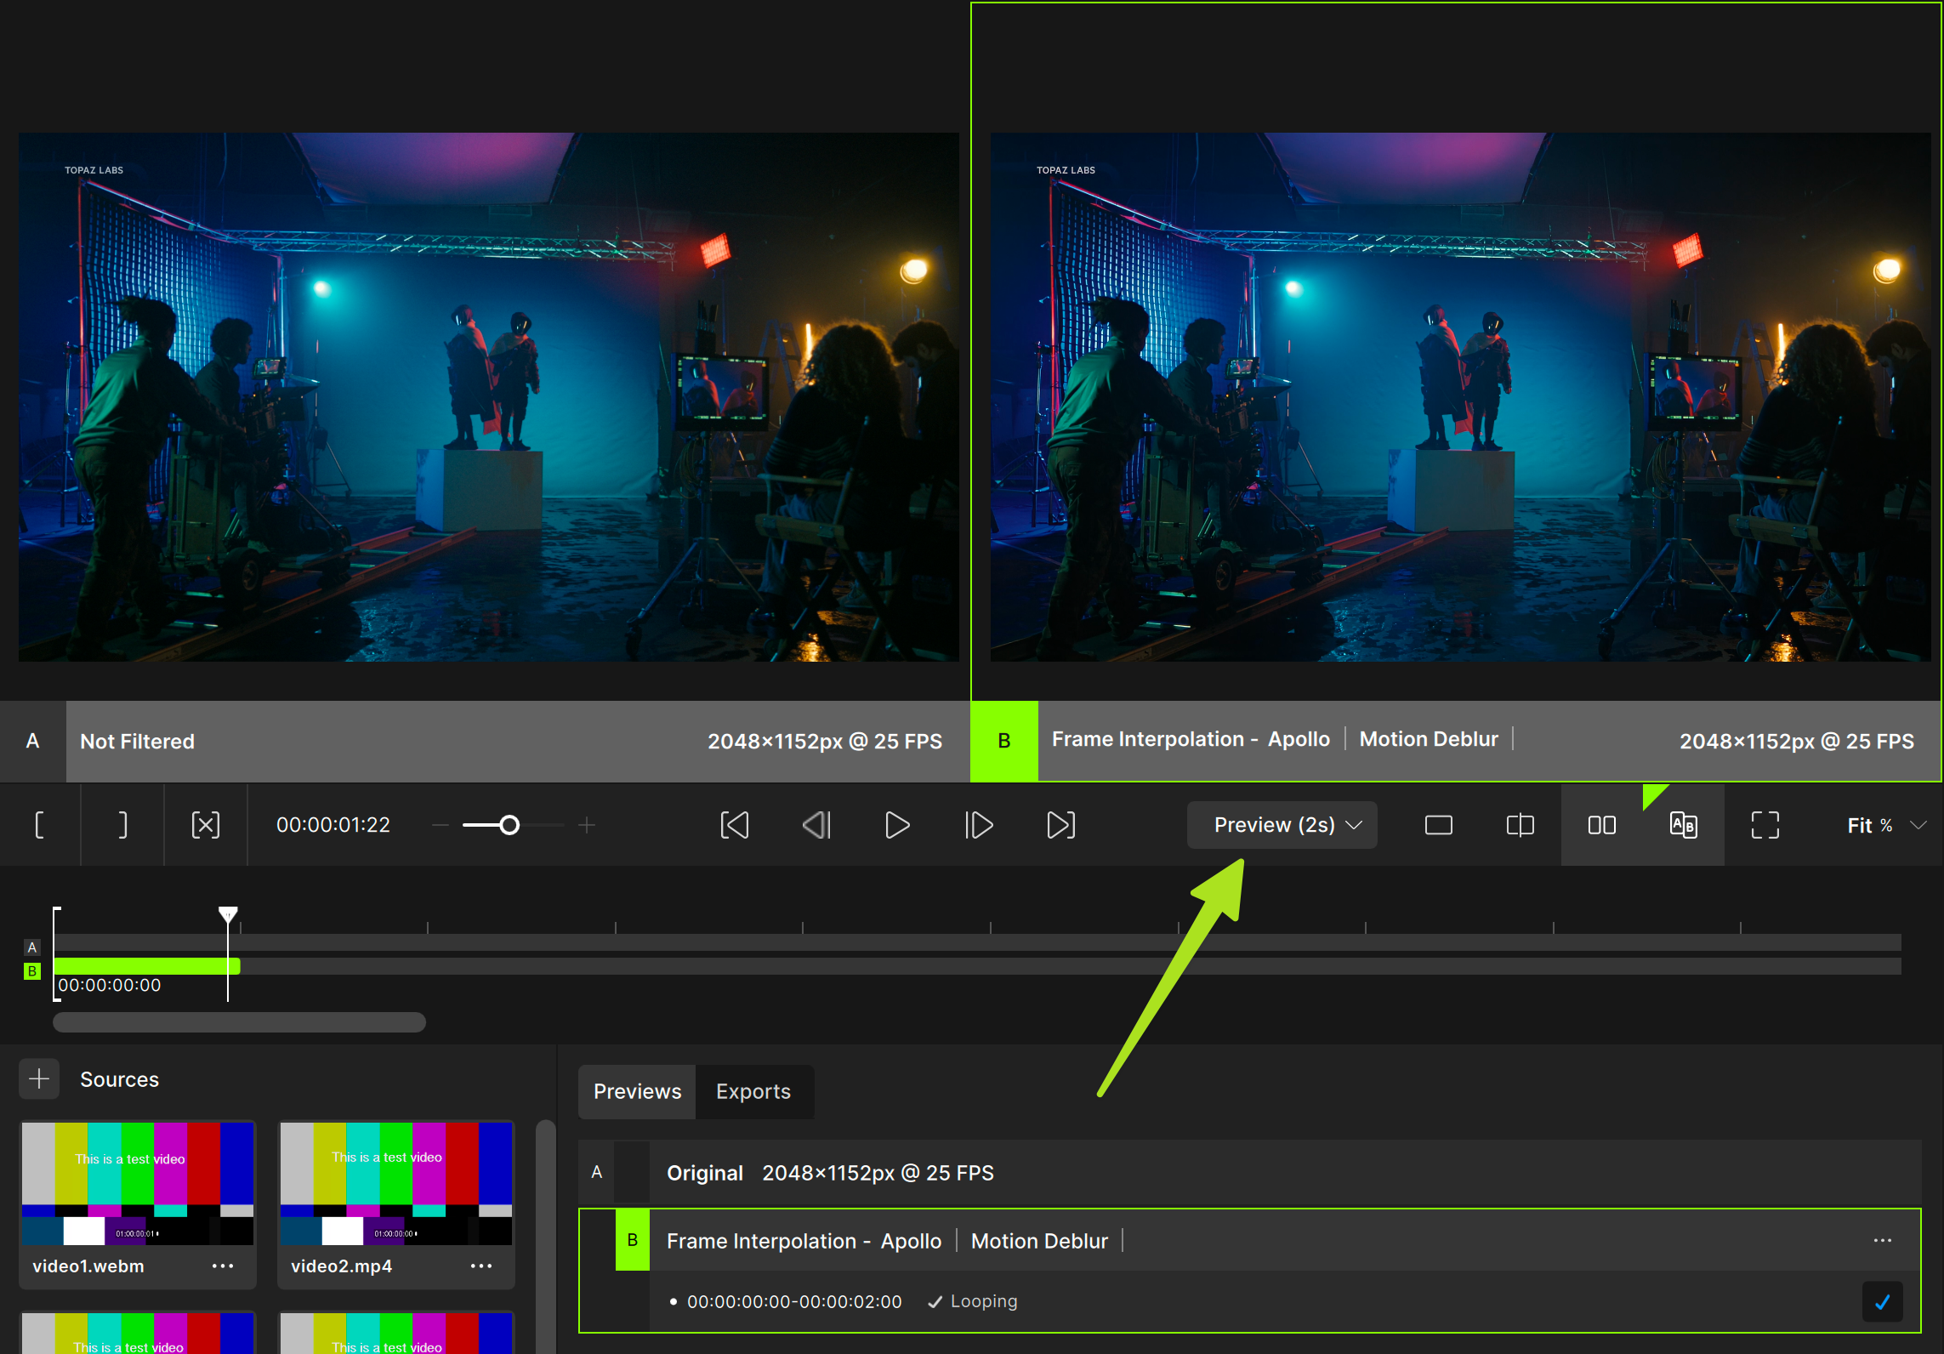Step forward one frame
Image resolution: width=1944 pixels, height=1354 pixels.
point(979,825)
